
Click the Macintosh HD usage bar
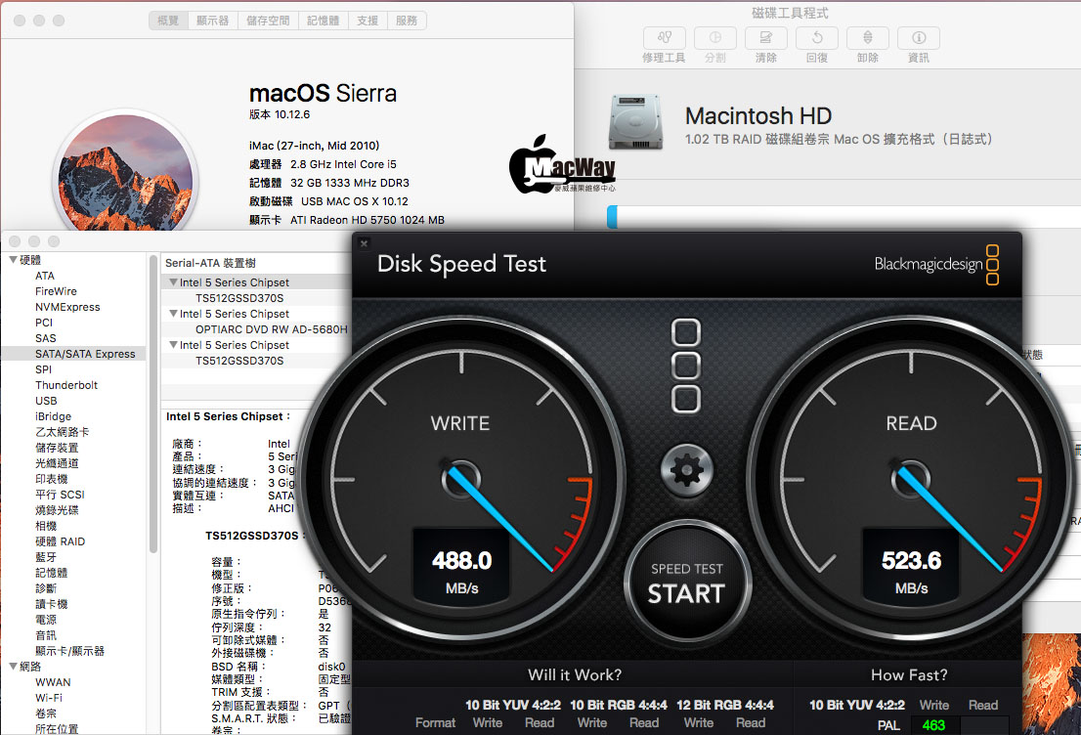843,217
